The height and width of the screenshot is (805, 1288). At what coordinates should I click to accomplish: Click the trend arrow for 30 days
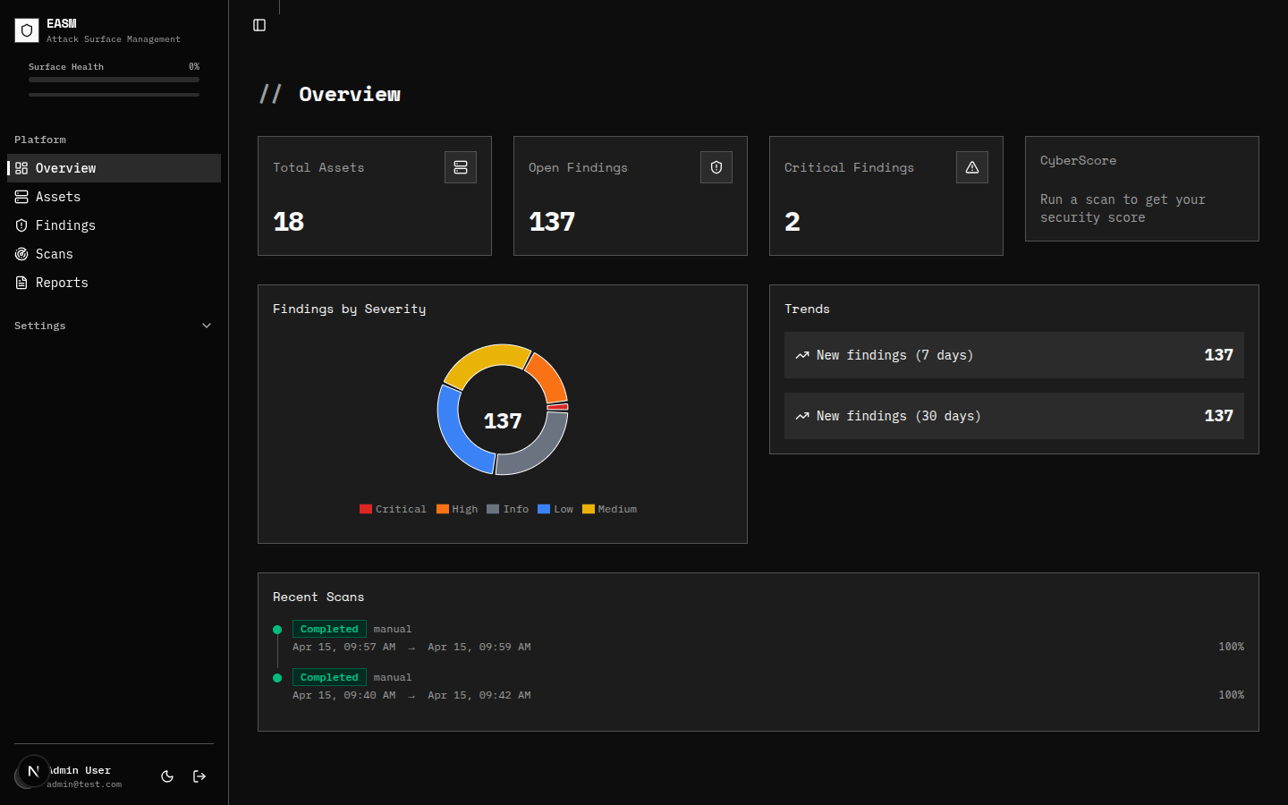click(x=802, y=416)
